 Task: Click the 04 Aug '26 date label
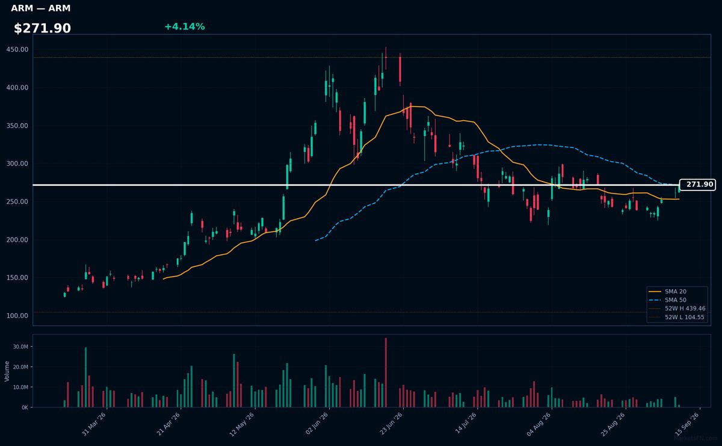click(538, 424)
